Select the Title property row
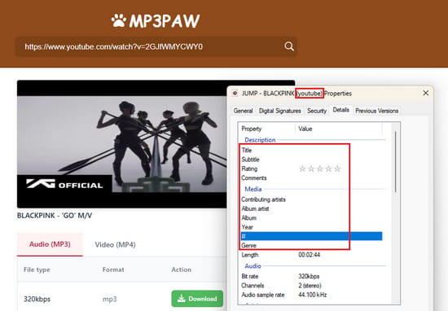 pyautogui.click(x=311, y=151)
